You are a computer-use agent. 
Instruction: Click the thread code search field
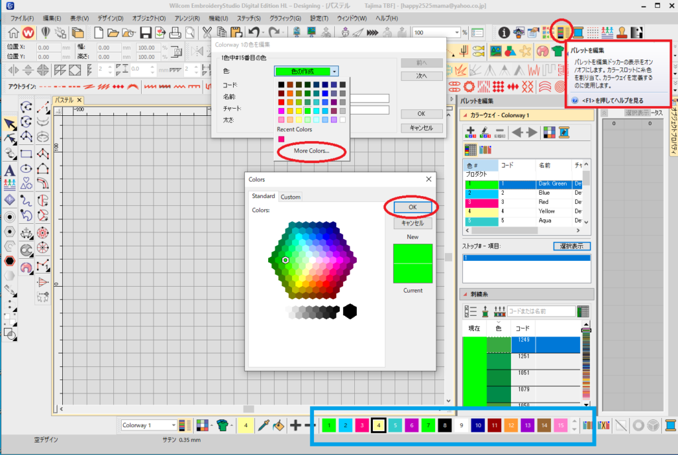(542, 311)
